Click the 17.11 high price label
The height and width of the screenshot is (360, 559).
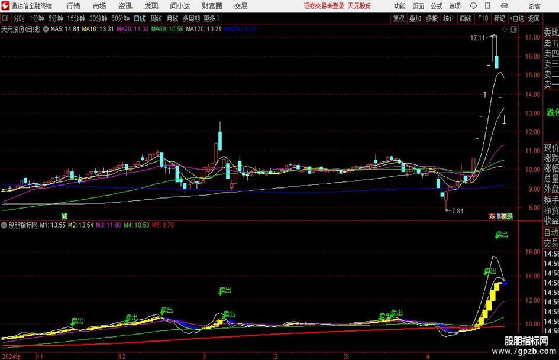[x=477, y=38]
